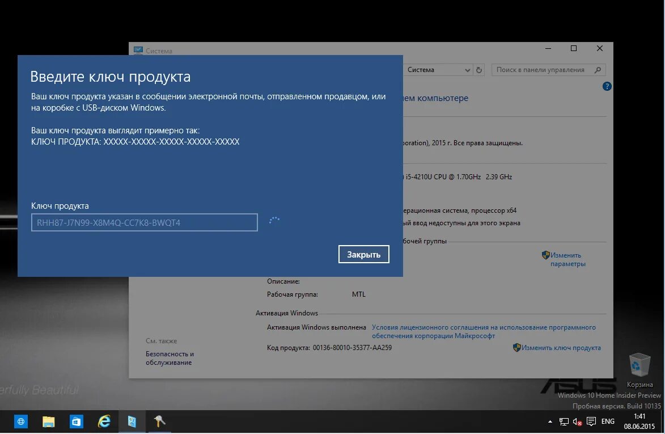Screen dimensions: 665x434
Task: Open File Explorer from the taskbar
Action: (x=48, y=422)
